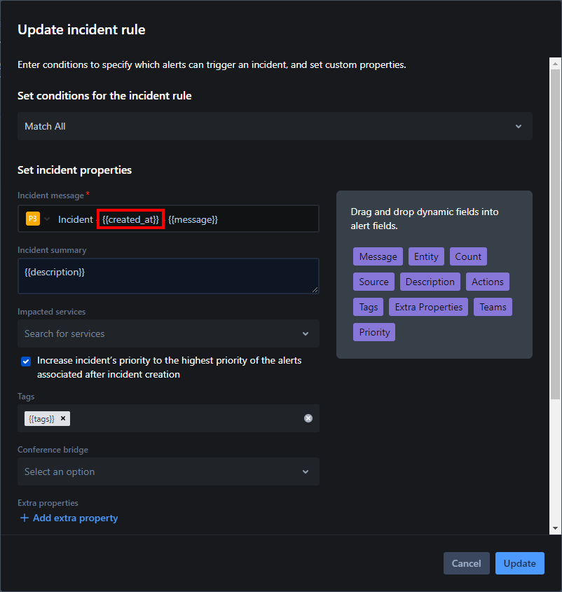Click the dialog's vertical scrollbar thumb
The image size is (562, 592).
(x=555, y=234)
